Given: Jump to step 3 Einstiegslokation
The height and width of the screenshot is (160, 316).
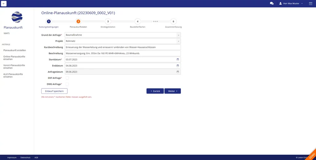Looking at the screenshot, I should [x=108, y=22].
